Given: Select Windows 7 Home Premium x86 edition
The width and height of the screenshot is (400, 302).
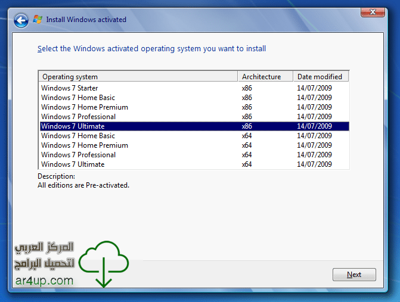Looking at the screenshot, I should [x=194, y=107].
